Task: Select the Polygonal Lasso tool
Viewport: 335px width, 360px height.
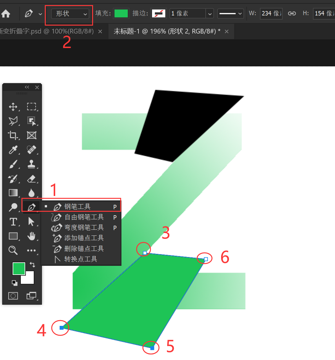Action: [x=13, y=121]
